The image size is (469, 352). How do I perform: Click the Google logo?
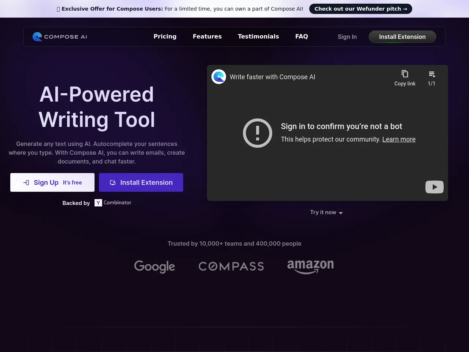[x=155, y=267]
